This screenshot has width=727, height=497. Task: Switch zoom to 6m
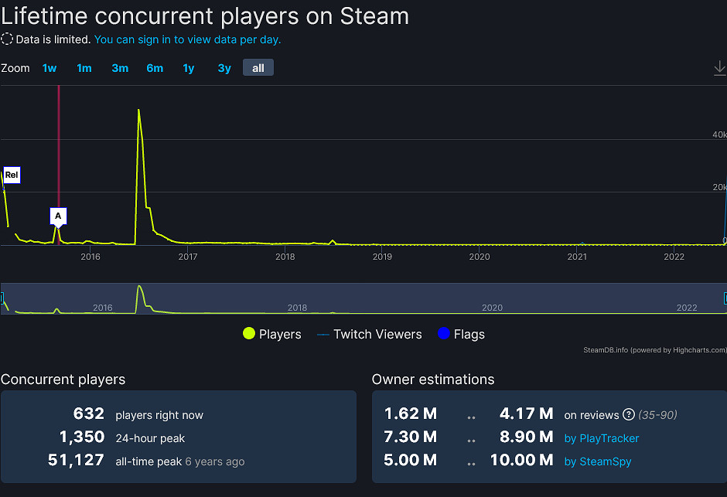(155, 68)
